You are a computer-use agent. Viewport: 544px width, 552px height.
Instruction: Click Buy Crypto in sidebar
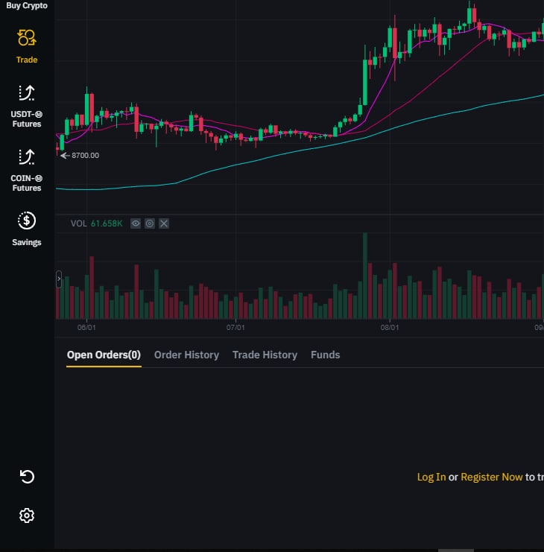pos(27,6)
